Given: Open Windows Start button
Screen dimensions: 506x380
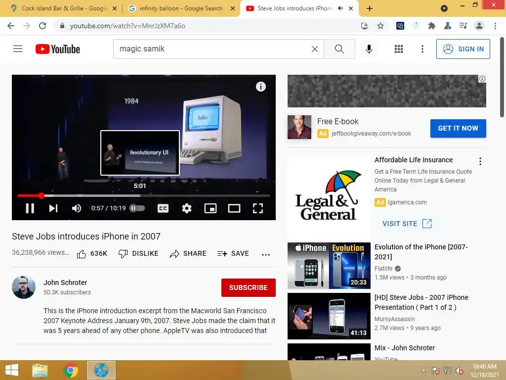Looking at the screenshot, I should click(12, 370).
